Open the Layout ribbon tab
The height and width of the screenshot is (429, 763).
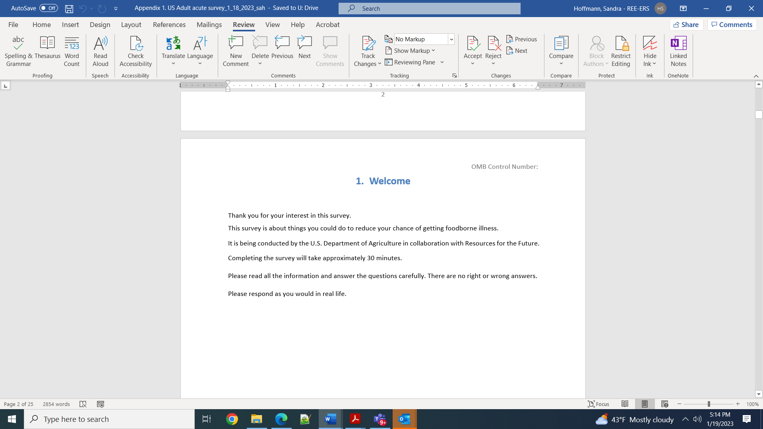coord(131,25)
